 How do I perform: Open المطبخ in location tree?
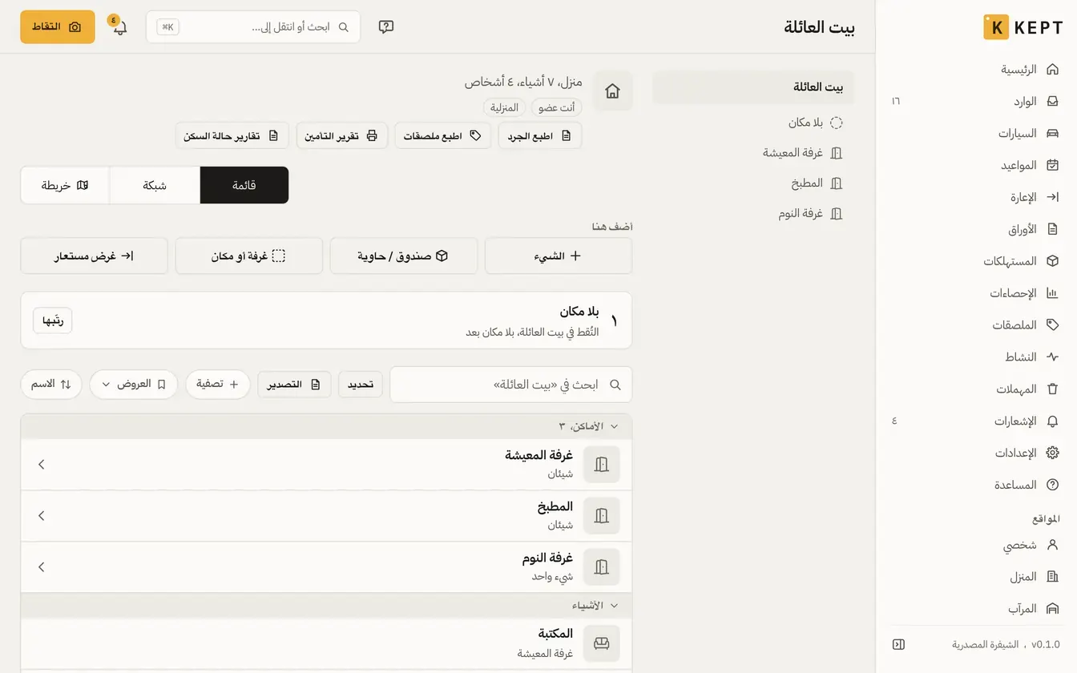tap(753, 183)
